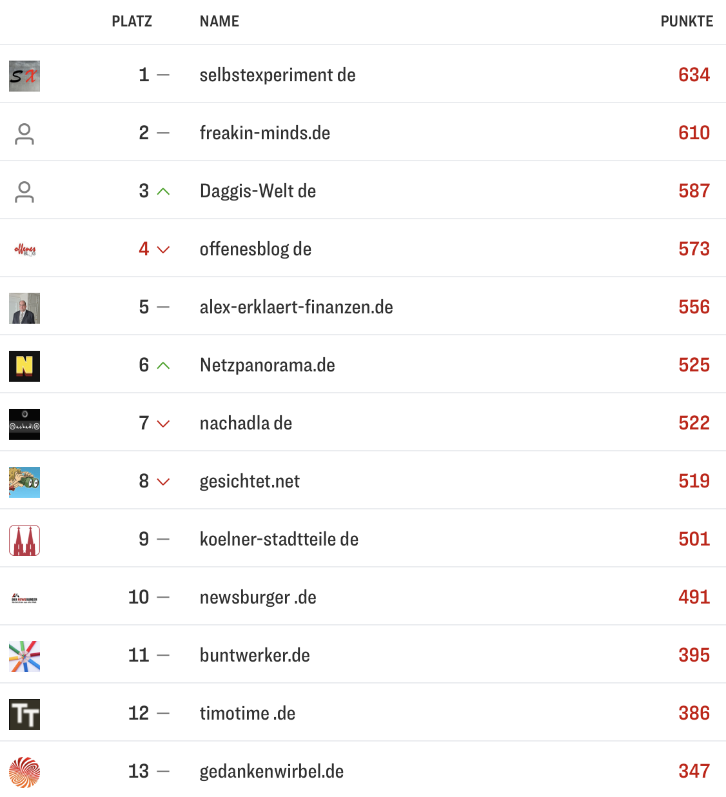The height and width of the screenshot is (797, 726).
Task: Click the green up arrow beside rank 3
Action: click(x=164, y=192)
